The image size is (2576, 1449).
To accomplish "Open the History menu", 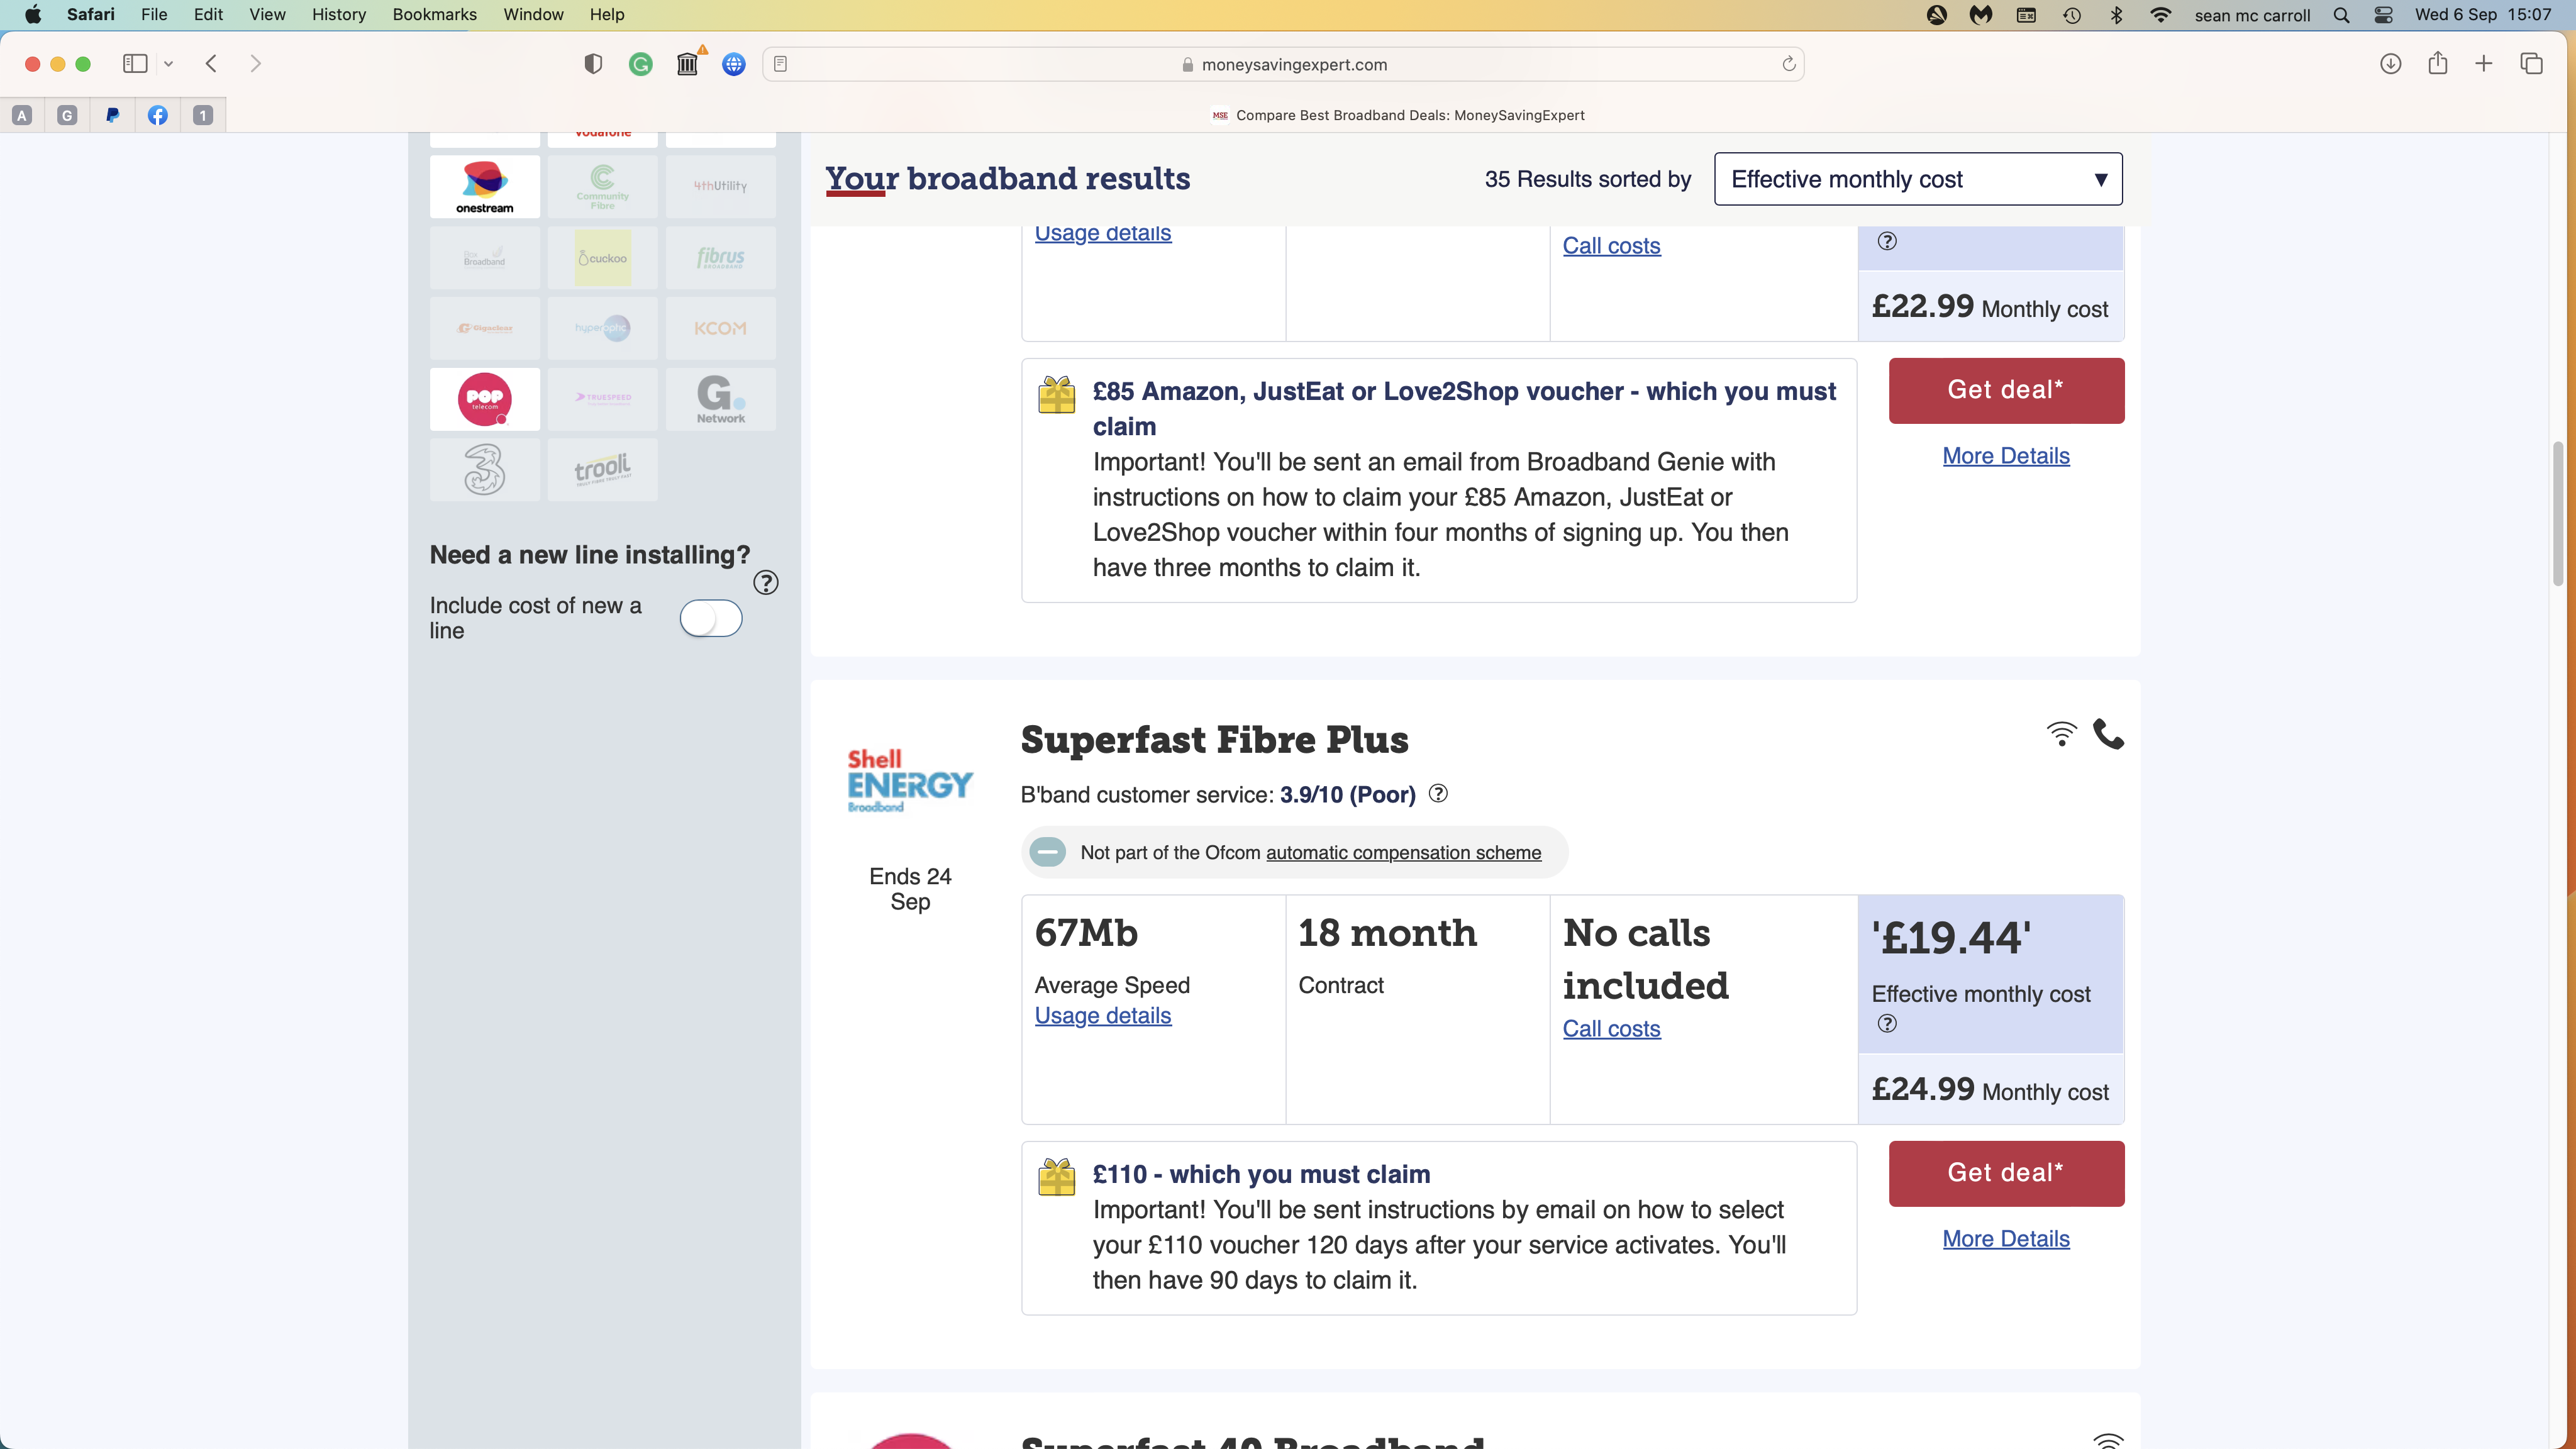I will [x=339, y=15].
